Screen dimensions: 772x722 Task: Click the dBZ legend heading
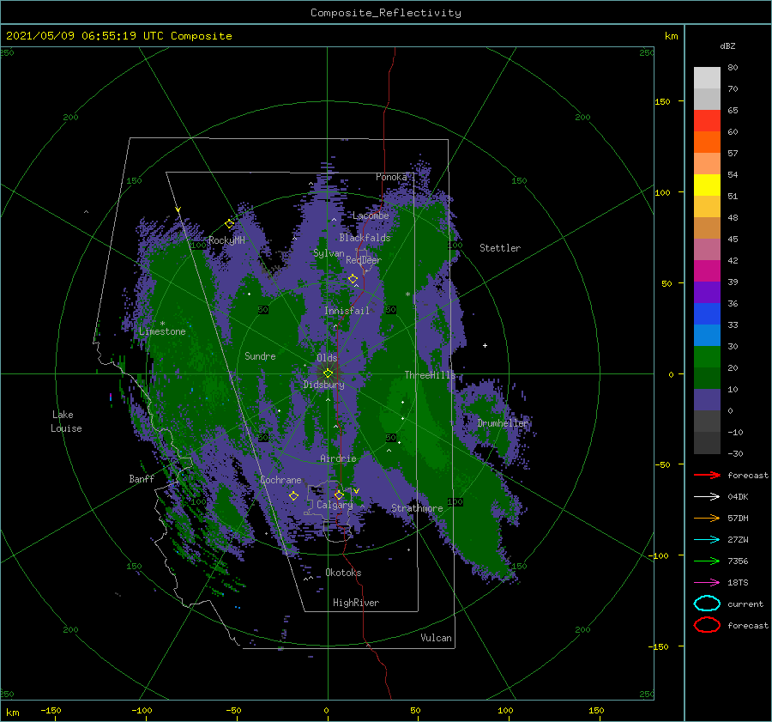(x=727, y=46)
